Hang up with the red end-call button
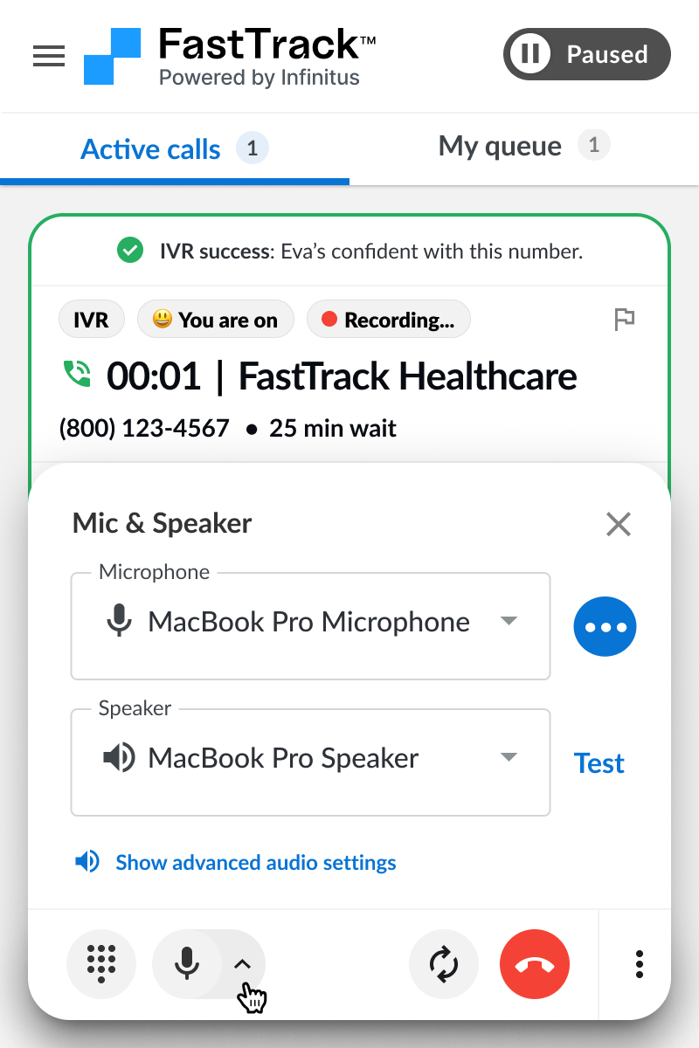Image resolution: width=699 pixels, height=1048 pixels. (535, 964)
